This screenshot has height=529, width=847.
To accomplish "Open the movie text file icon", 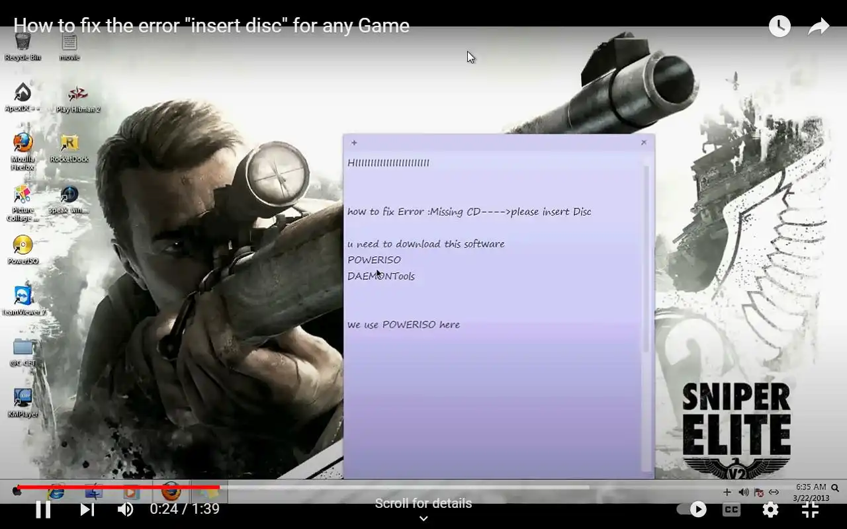I will click(69, 46).
